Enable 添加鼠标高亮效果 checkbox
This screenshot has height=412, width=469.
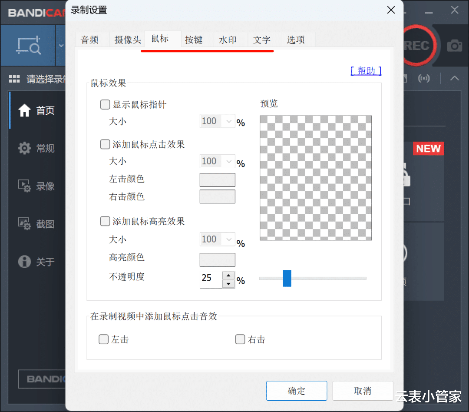pyautogui.click(x=105, y=221)
